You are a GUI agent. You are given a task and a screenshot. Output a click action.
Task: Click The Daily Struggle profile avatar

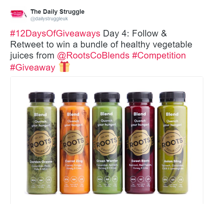(19, 14)
